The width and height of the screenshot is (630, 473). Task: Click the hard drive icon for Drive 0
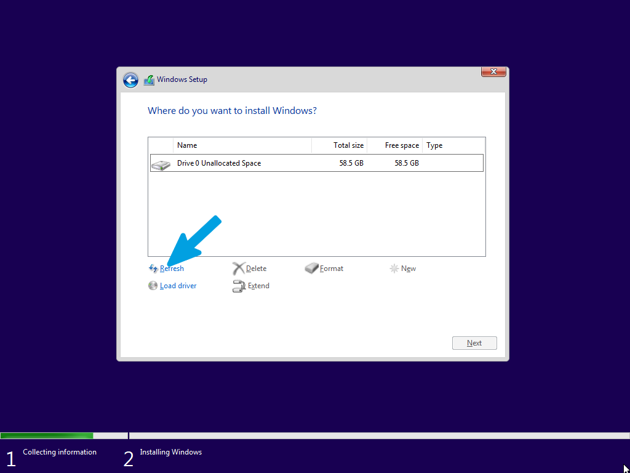pyautogui.click(x=161, y=164)
